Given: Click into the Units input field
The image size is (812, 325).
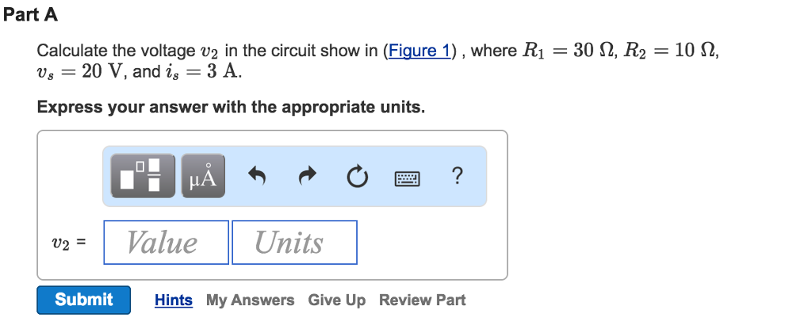Looking at the screenshot, I should [294, 243].
